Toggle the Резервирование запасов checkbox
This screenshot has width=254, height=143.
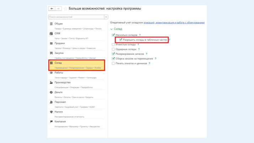tap(113, 54)
